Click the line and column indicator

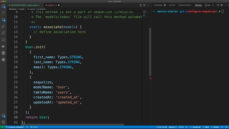(161, 127)
